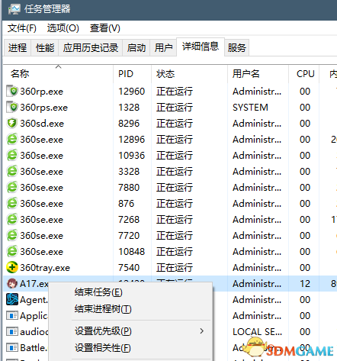
Task: Click the Task Manager title bar icon
Action: 14,9
